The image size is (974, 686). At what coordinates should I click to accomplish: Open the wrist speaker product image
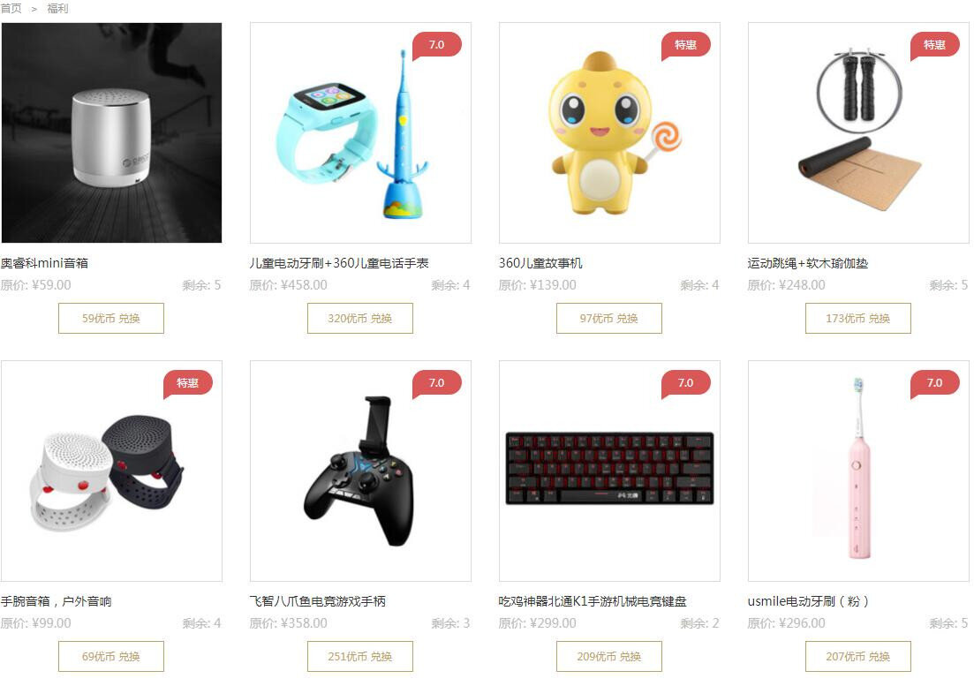[112, 471]
